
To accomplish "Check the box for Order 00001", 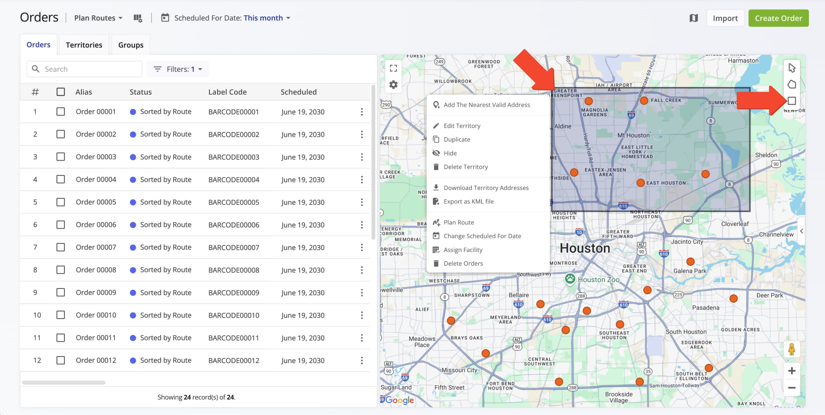I will click(x=60, y=111).
